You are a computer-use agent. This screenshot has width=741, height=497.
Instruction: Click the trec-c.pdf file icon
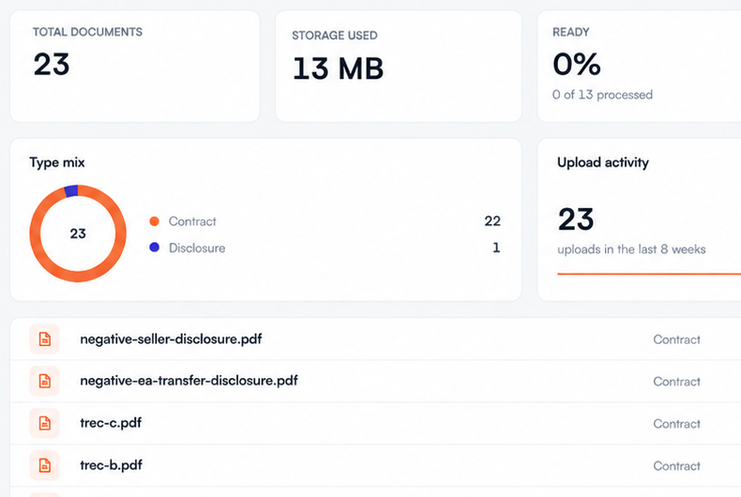(x=44, y=423)
